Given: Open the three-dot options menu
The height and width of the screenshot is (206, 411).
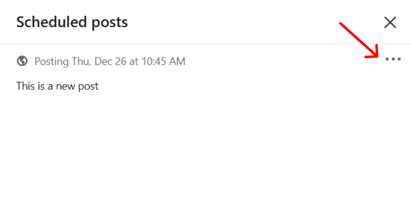Looking at the screenshot, I should click(393, 59).
